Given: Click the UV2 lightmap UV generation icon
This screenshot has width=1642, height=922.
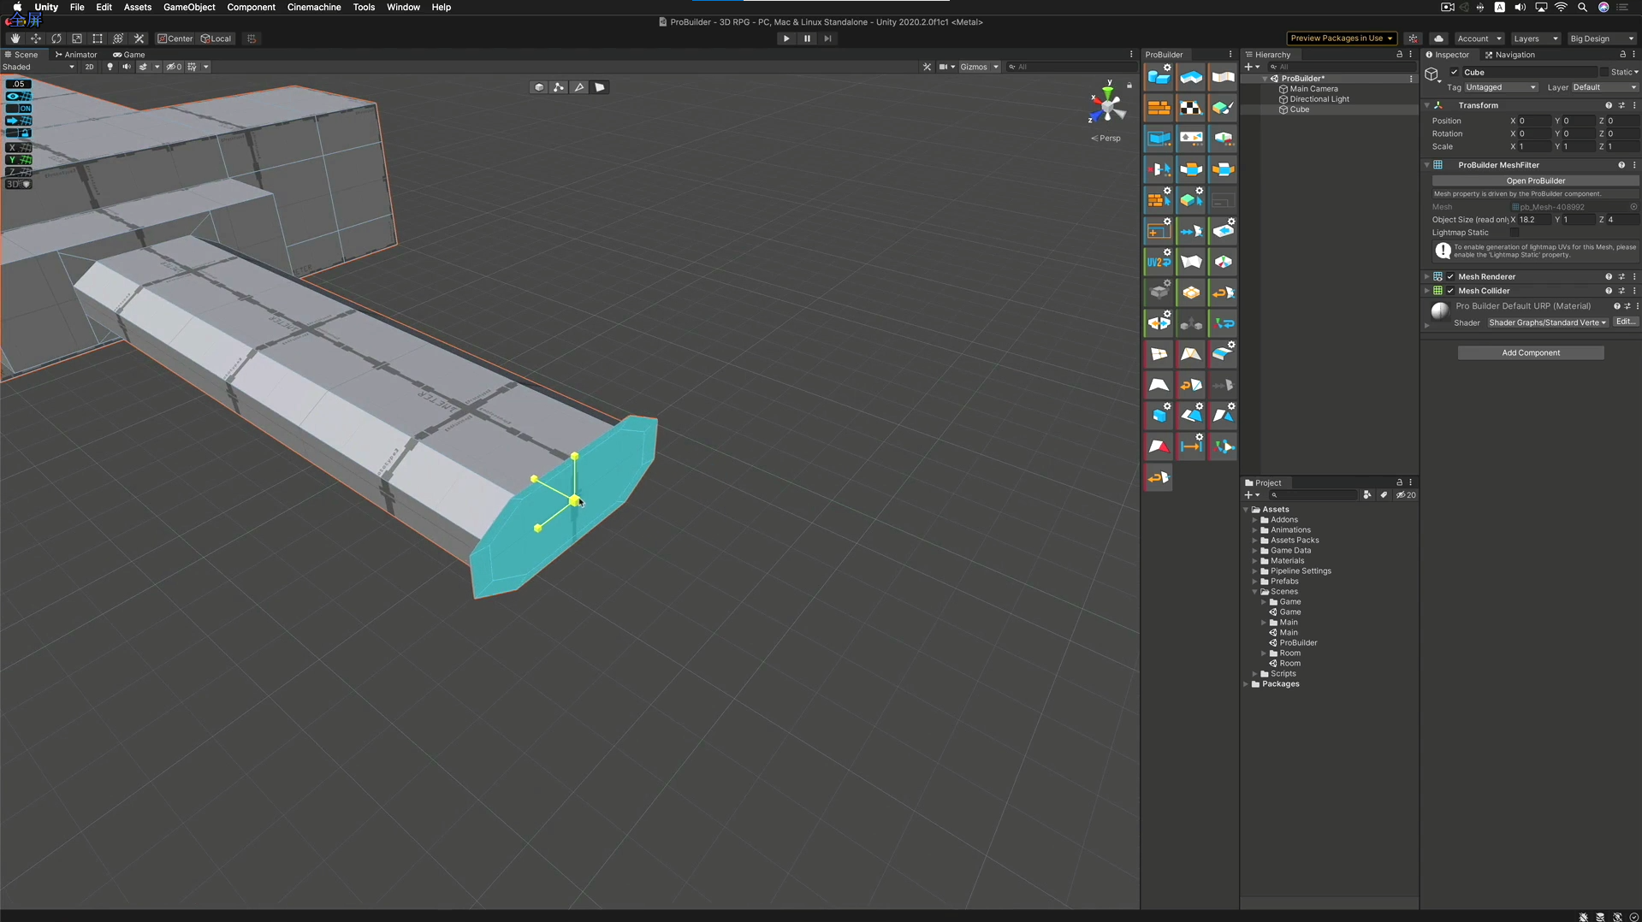Looking at the screenshot, I should click(1159, 261).
